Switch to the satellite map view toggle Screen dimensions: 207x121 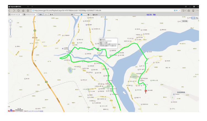[x=197, y=18]
